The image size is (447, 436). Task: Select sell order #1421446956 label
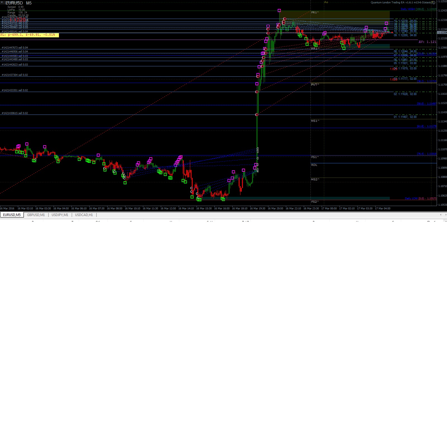(x=15, y=52)
